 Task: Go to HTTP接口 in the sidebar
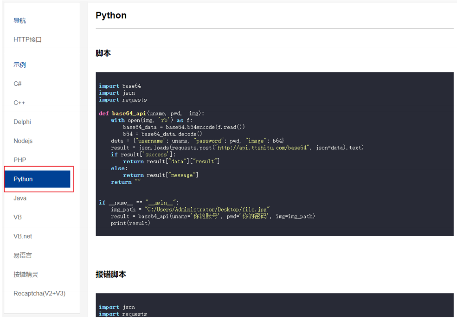(x=28, y=39)
